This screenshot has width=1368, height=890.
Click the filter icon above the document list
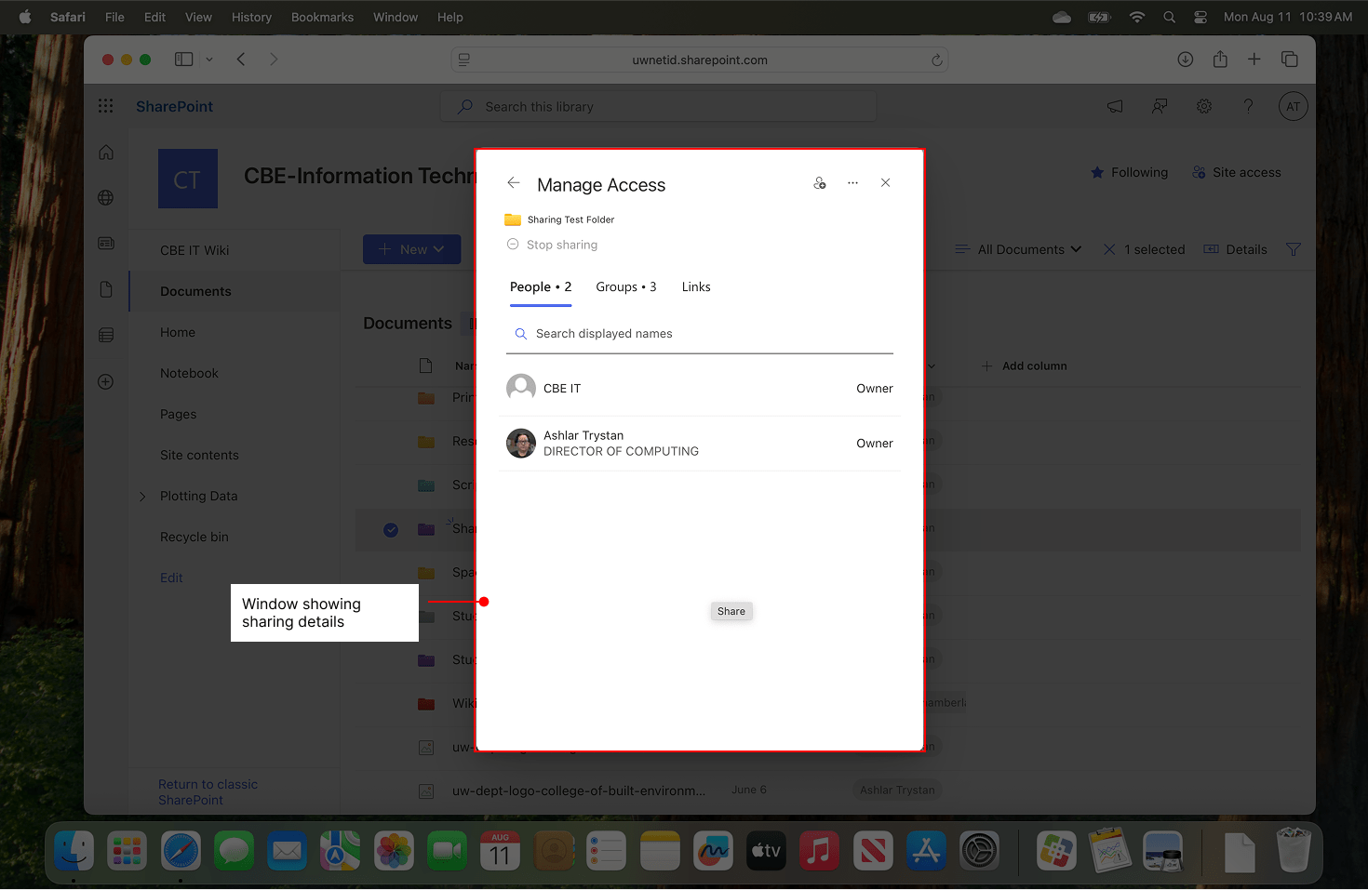[x=1293, y=248]
